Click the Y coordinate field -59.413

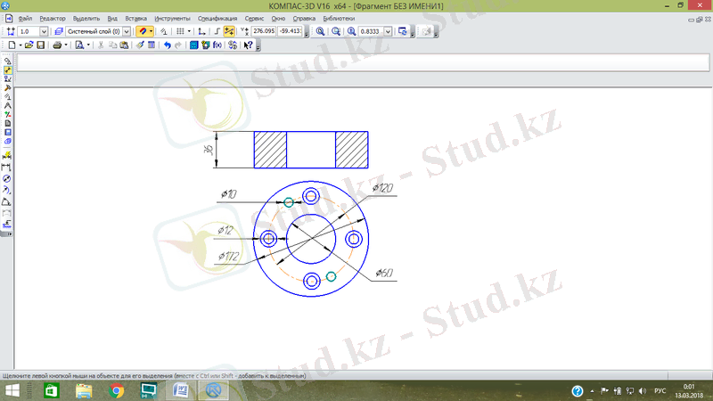click(x=291, y=31)
